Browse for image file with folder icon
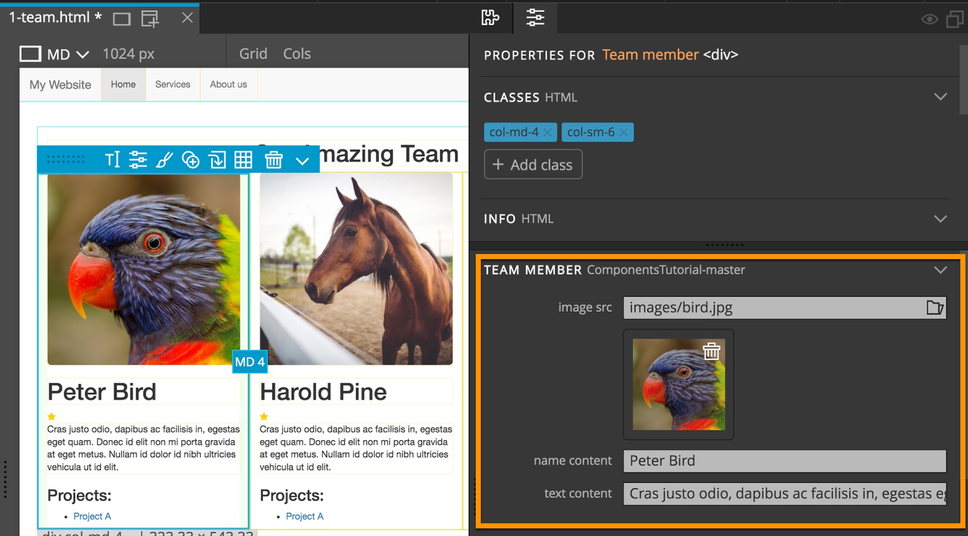968x536 pixels. pyautogui.click(x=935, y=308)
